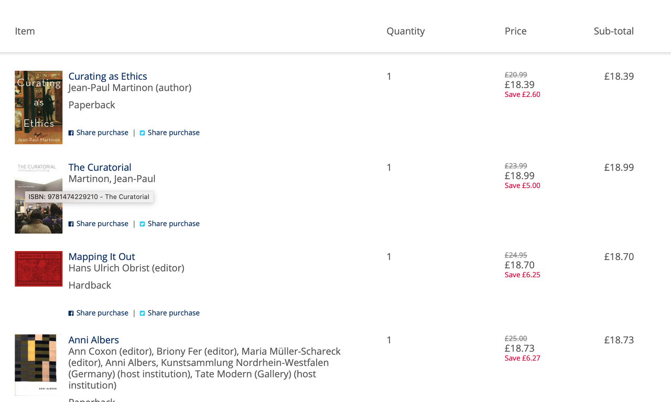Share Mapping It Out via Twitter icon
Viewport: 671px width, 402px height.
tap(142, 313)
